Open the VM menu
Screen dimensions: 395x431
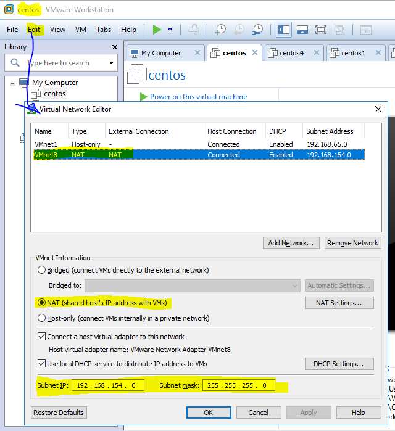click(x=81, y=30)
